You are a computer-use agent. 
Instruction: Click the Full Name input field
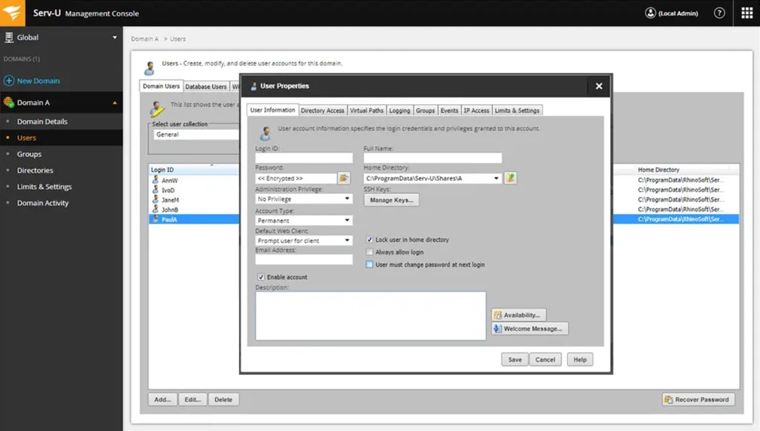(433, 158)
